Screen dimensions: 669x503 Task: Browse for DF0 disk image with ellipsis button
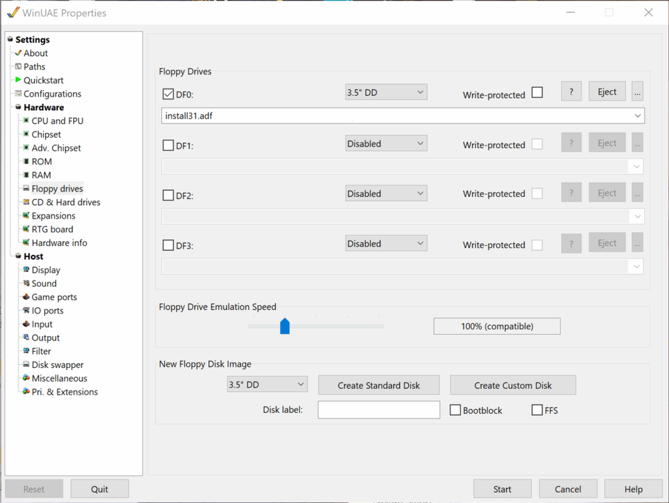pos(637,91)
